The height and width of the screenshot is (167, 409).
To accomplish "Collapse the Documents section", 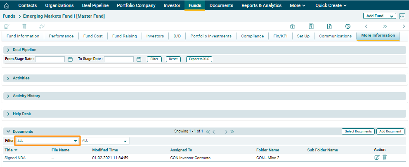I will click(8, 132).
